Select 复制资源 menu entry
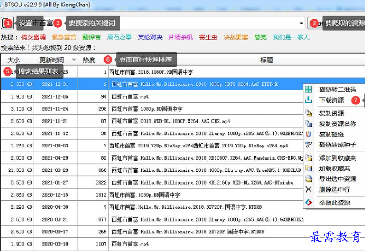 click(x=331, y=113)
